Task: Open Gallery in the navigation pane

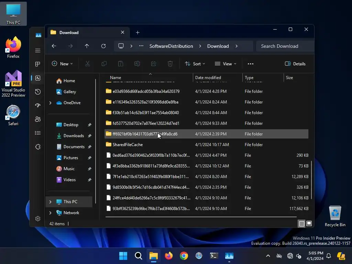Action: click(69, 92)
